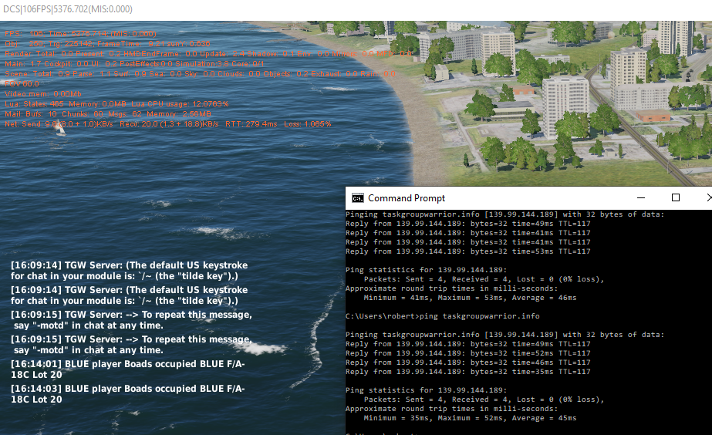The width and height of the screenshot is (712, 435).
Task: Click the first 'Packets: Sent = 4' line
Action: tap(484, 279)
